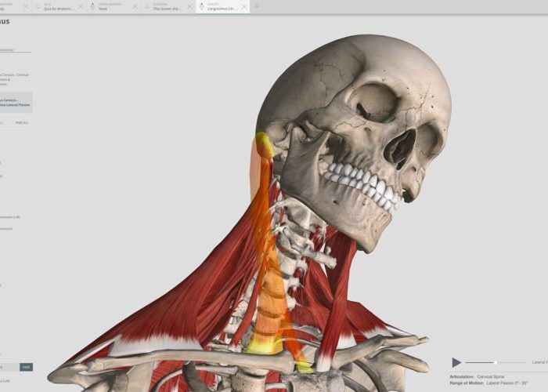Screen dimensions: 548x392
Task: Click the FADE ALL button
Action: point(22,123)
